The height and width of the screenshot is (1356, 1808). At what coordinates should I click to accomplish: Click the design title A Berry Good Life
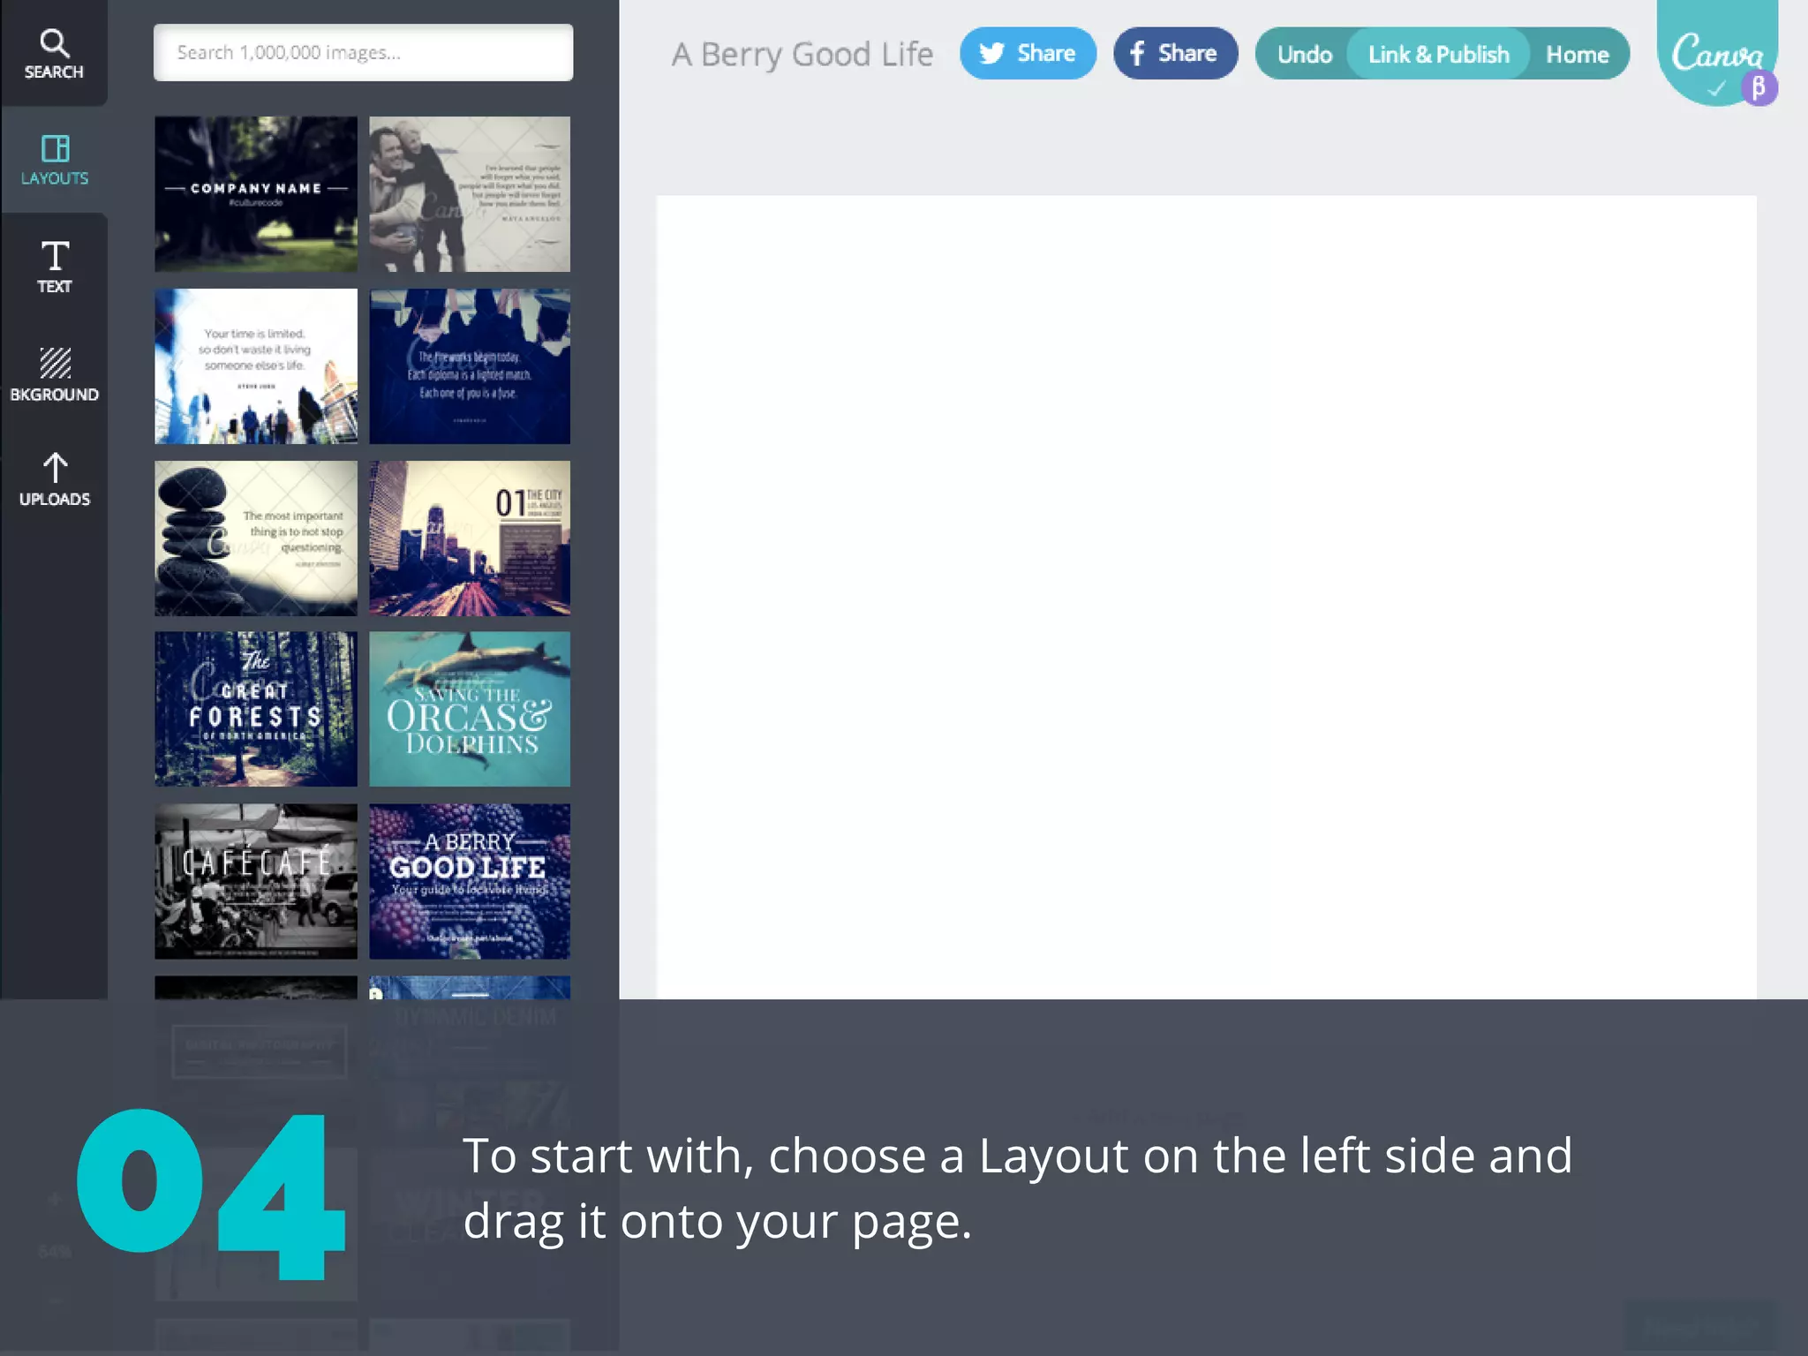point(802,54)
